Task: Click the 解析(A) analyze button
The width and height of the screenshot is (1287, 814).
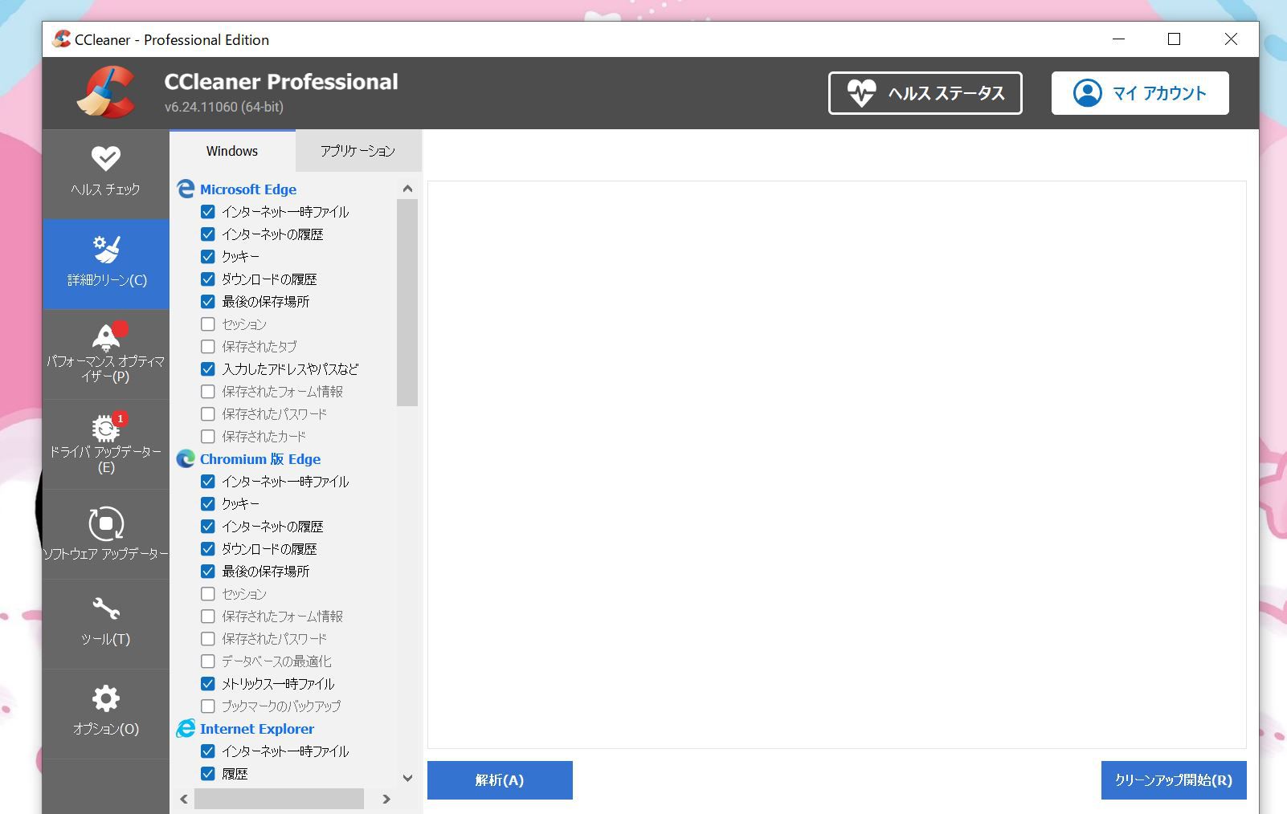Action: tap(500, 780)
